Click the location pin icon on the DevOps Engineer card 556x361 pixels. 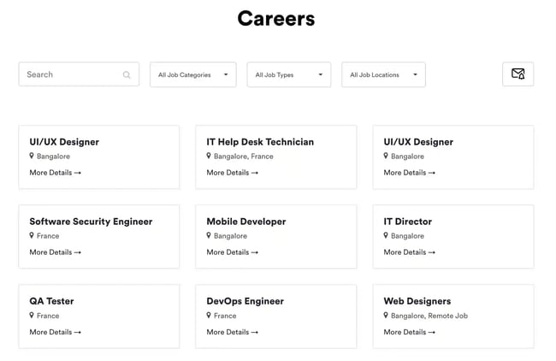tap(209, 315)
